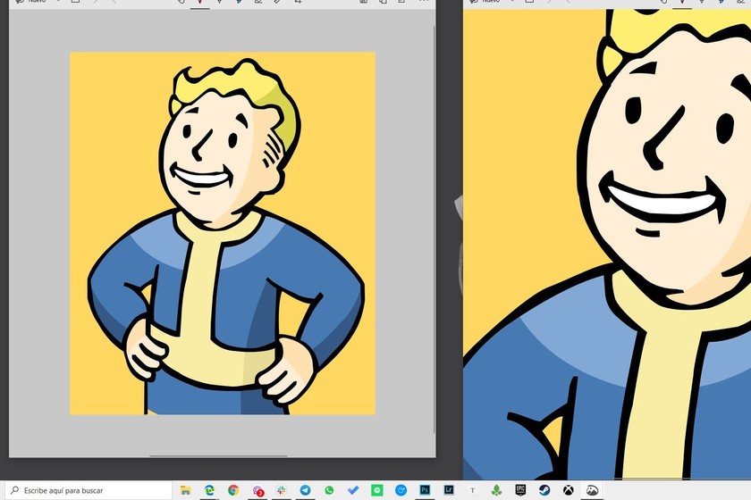Launch Epic Games from the taskbar

coord(520,490)
